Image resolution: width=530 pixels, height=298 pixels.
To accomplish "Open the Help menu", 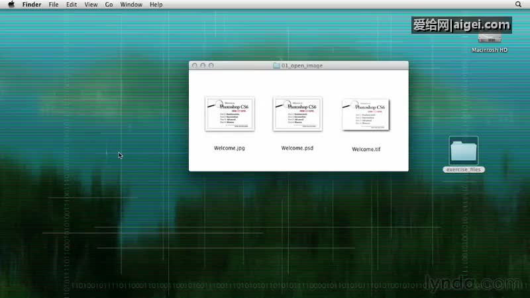I will [156, 5].
